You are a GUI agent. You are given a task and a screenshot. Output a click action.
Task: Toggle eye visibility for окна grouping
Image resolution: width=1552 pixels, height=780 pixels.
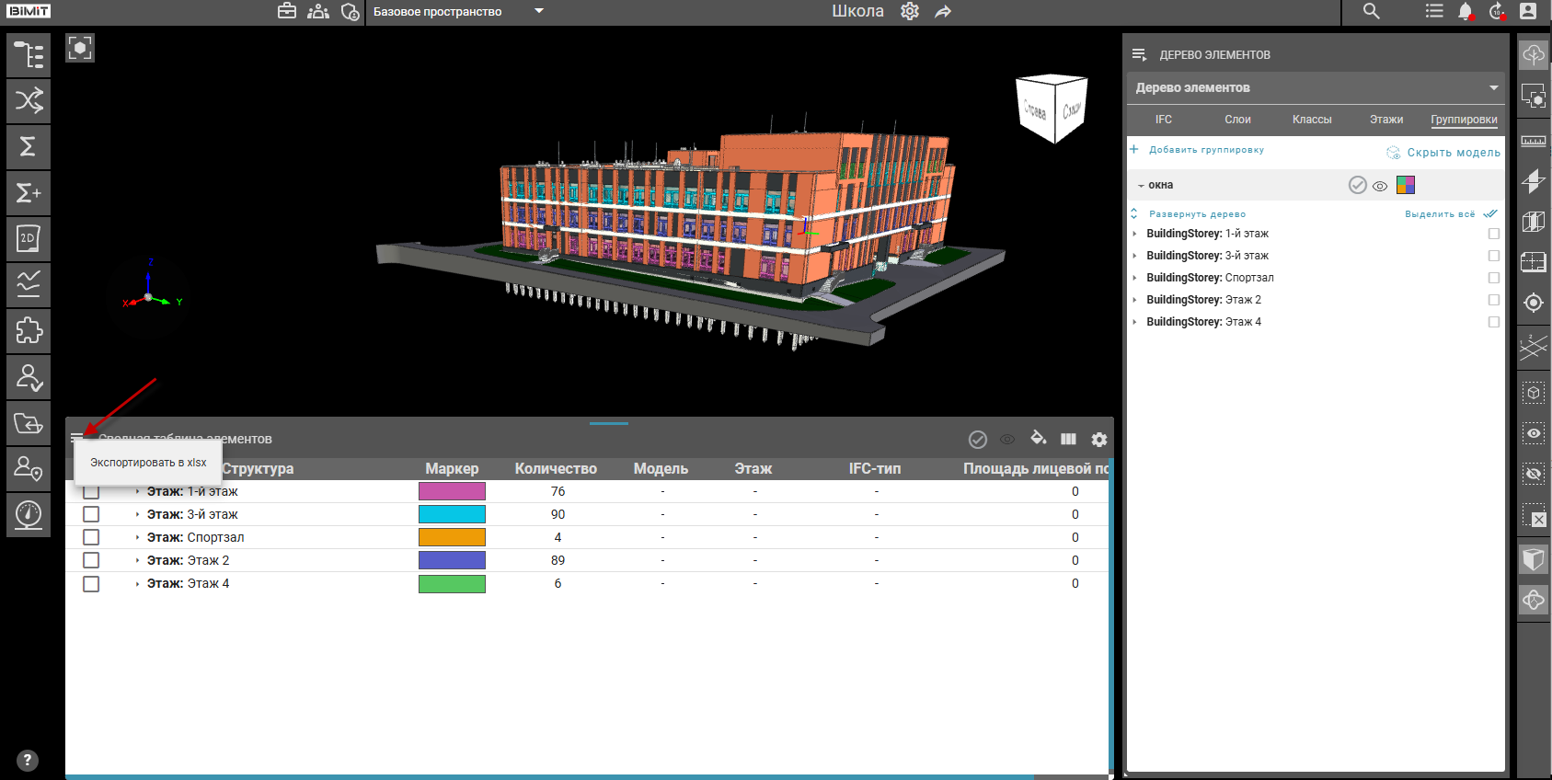coord(1380,186)
